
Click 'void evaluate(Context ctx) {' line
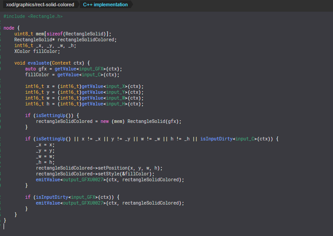(52, 63)
